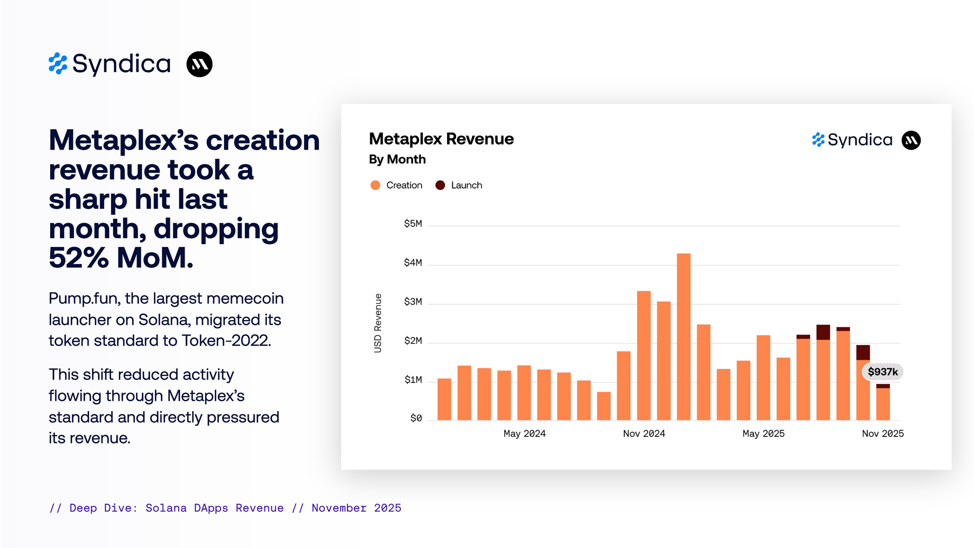Click the orange Creation legend dot
This screenshot has width=974, height=548.
coord(375,185)
